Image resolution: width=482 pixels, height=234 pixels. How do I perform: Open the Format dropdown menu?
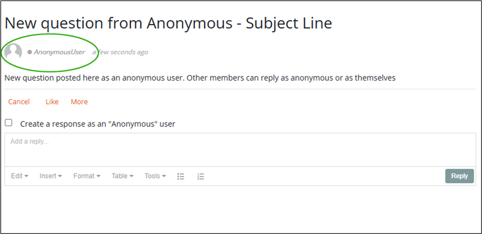tap(87, 176)
